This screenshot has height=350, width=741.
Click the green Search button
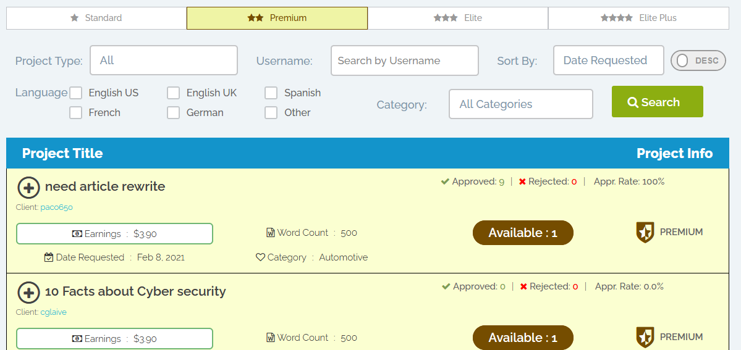(x=658, y=102)
